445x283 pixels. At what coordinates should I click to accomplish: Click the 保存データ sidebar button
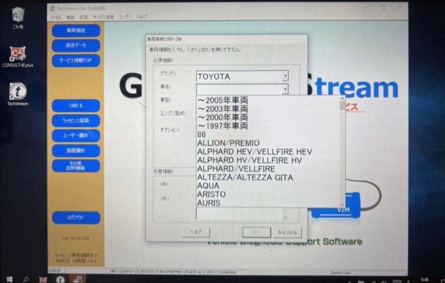click(x=76, y=45)
